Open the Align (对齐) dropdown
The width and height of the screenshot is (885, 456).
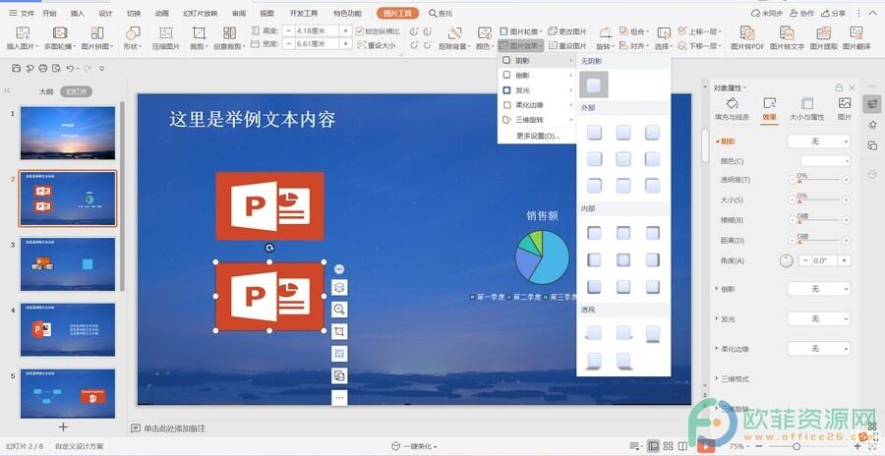tap(634, 46)
